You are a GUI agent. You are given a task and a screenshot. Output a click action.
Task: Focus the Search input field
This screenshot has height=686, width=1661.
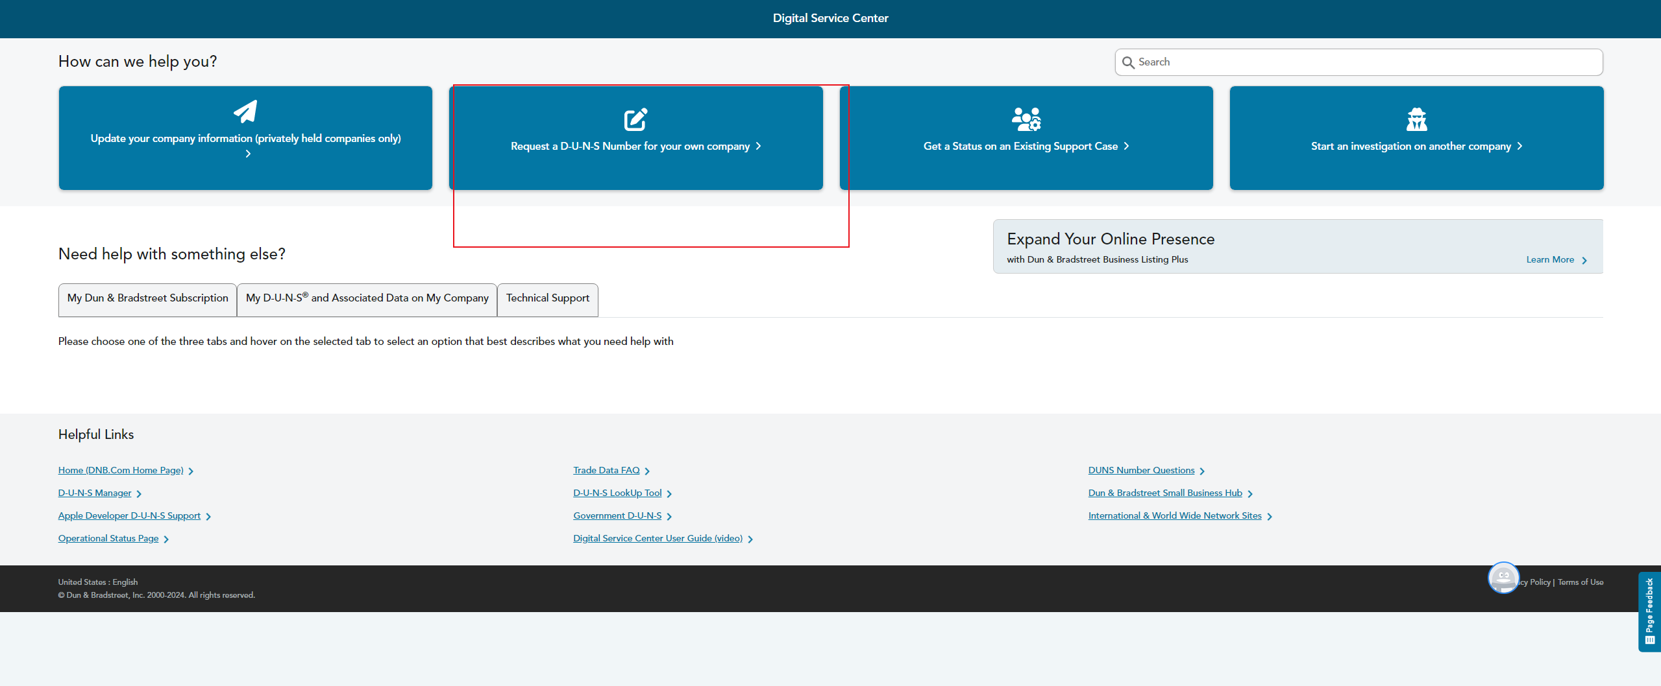click(1359, 62)
